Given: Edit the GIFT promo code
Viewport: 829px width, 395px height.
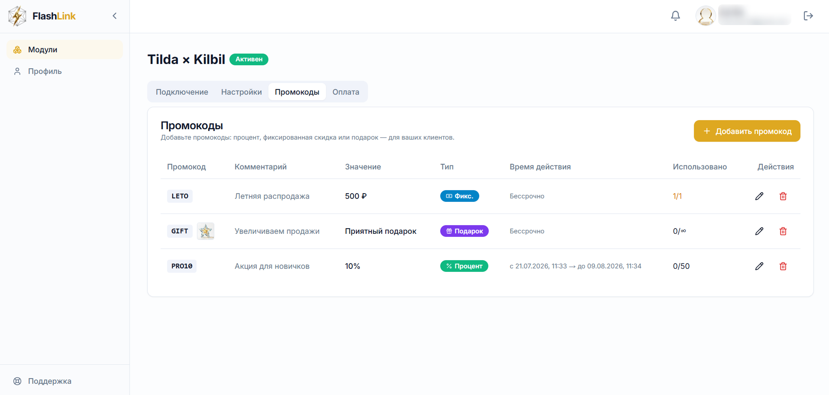Looking at the screenshot, I should pos(759,231).
